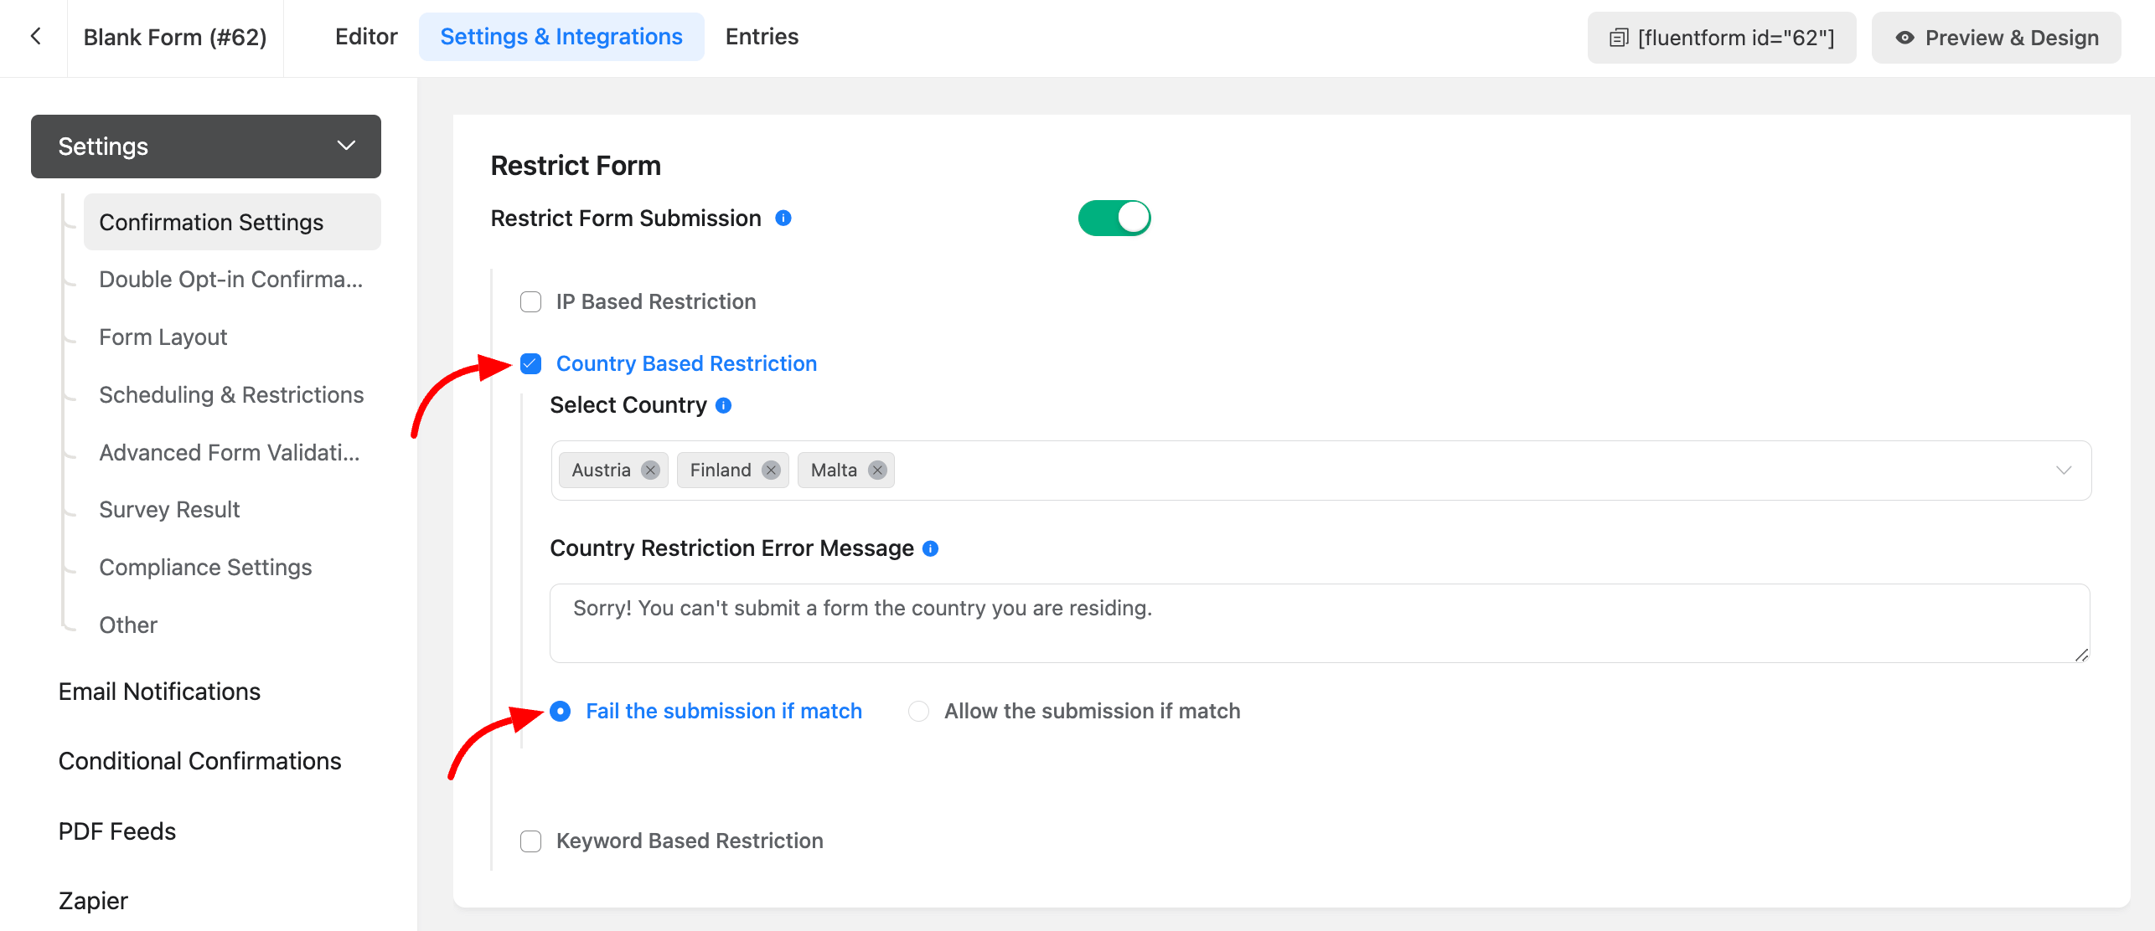
Task: Click the Country Restriction Error Message info icon
Action: pos(930,548)
